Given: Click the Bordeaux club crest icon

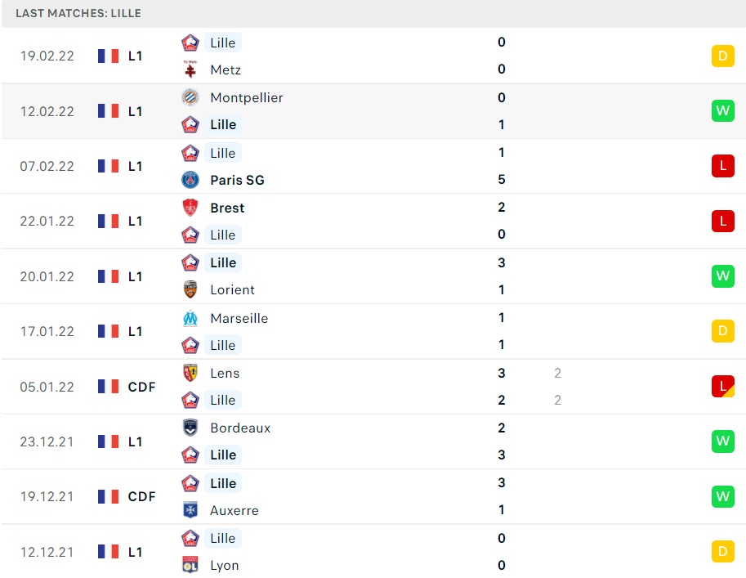Looking at the screenshot, I should click(190, 428).
